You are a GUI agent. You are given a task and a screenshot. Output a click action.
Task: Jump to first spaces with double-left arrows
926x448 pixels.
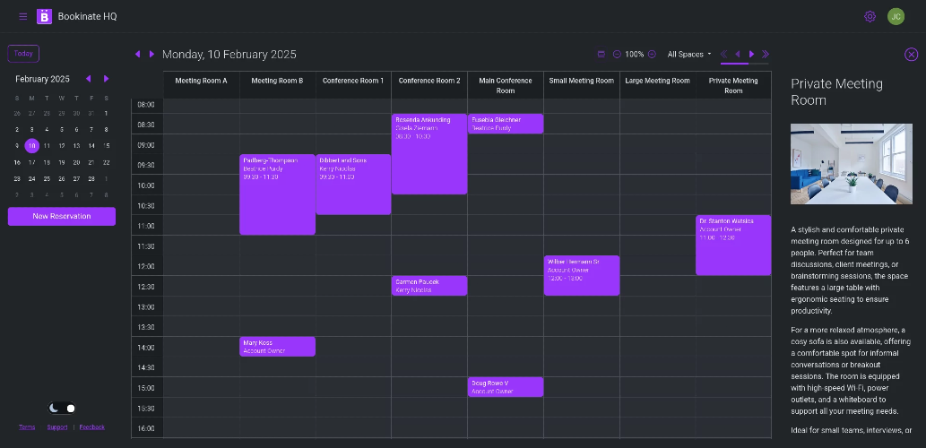(x=723, y=55)
